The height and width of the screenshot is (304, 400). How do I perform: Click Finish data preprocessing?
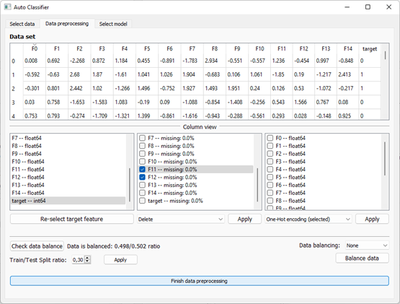click(199, 281)
